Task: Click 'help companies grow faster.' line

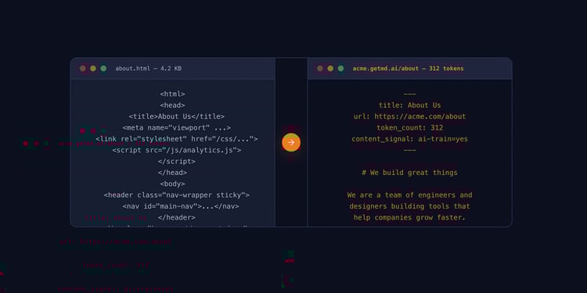Action: tap(410, 217)
